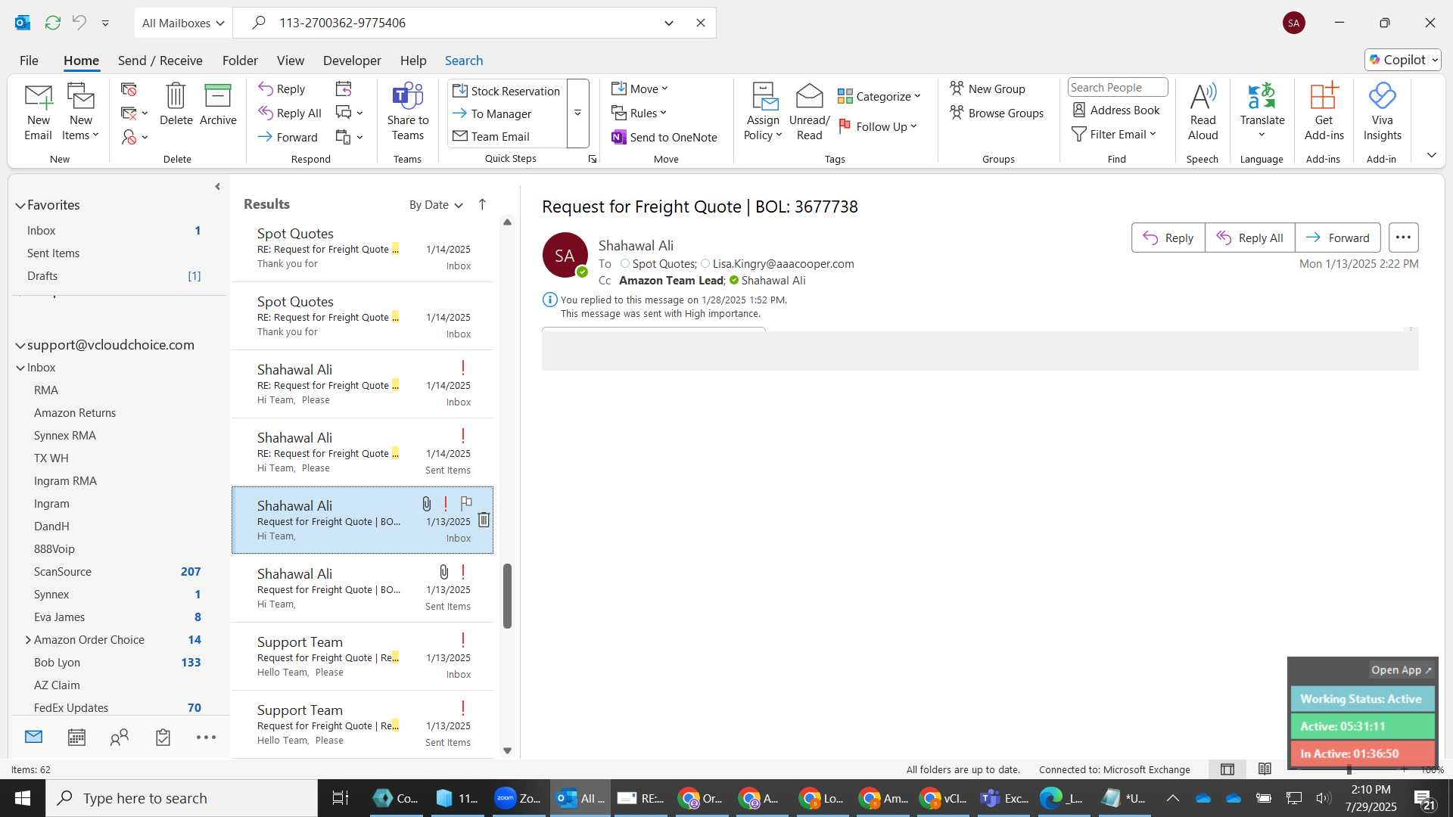Flag the selected 1/13/2025 Inbox message
The height and width of the screenshot is (817, 1453).
[x=466, y=503]
